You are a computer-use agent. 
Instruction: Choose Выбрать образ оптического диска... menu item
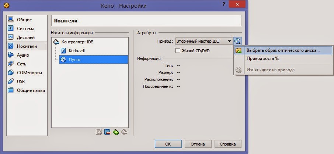click(283, 50)
